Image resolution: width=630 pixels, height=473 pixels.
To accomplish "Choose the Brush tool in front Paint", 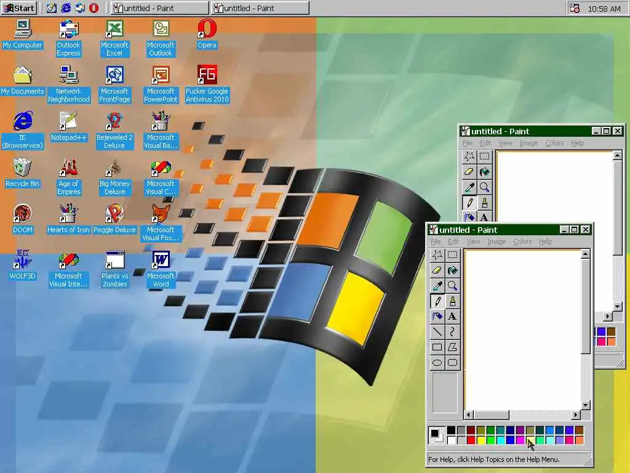I will tap(452, 301).
